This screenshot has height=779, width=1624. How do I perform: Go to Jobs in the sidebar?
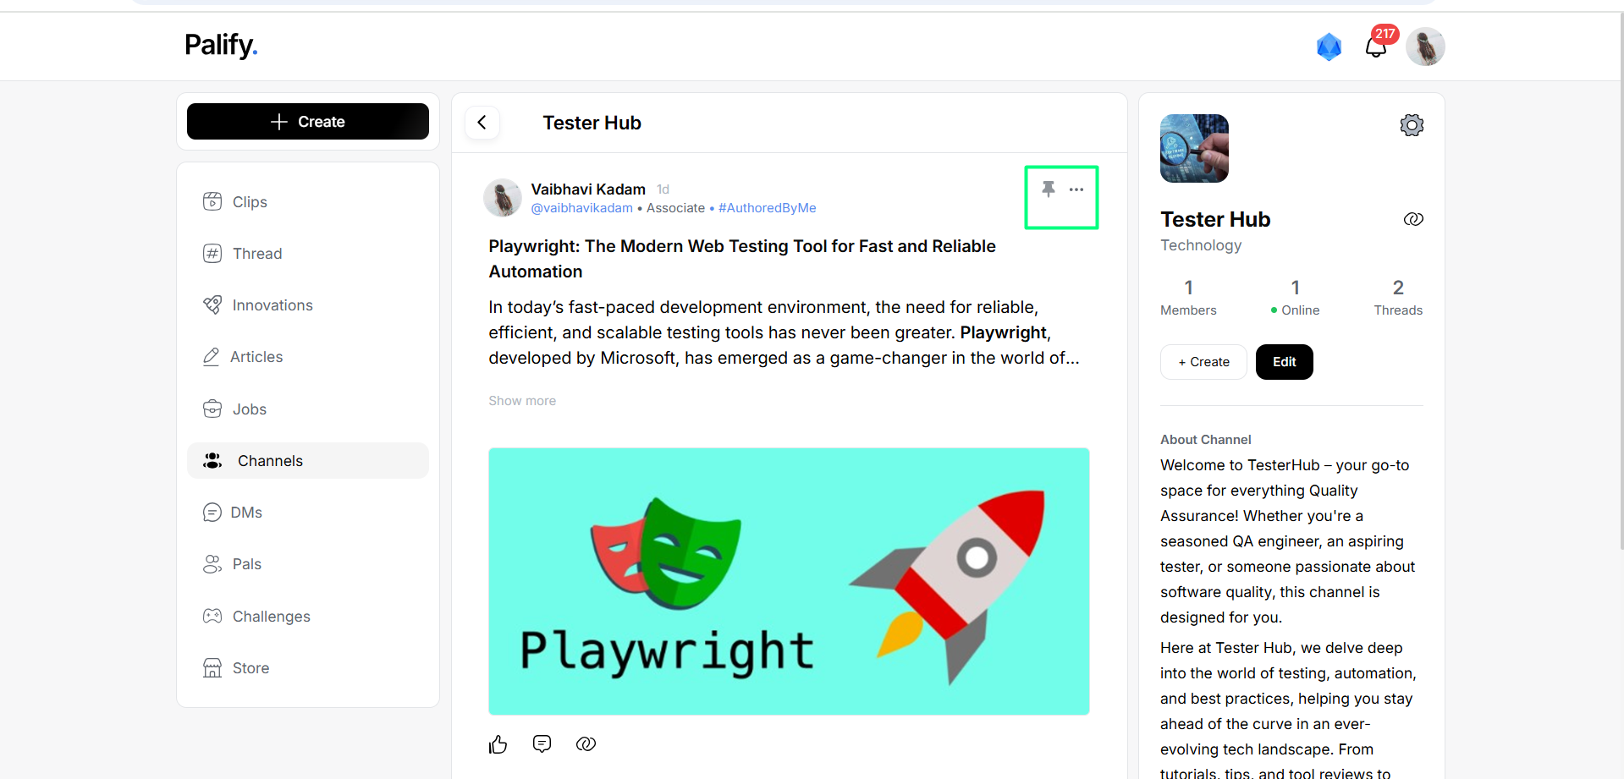(x=307, y=409)
